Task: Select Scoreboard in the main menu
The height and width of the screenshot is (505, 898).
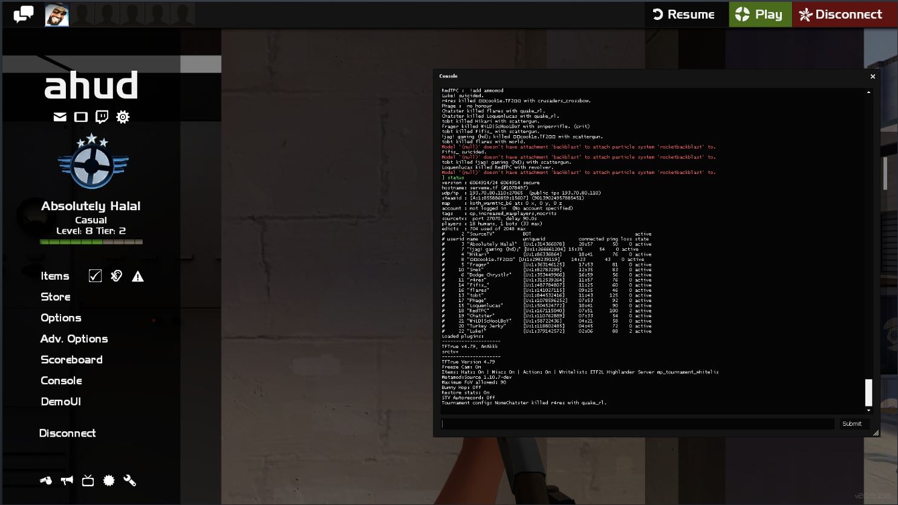Action: (71, 359)
